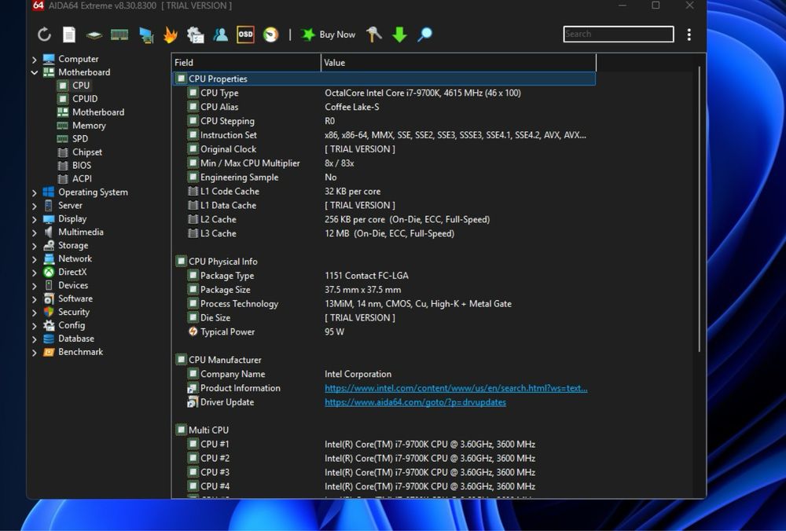The image size is (786, 531).
Task: Click the green download arrow icon
Action: coord(399,35)
